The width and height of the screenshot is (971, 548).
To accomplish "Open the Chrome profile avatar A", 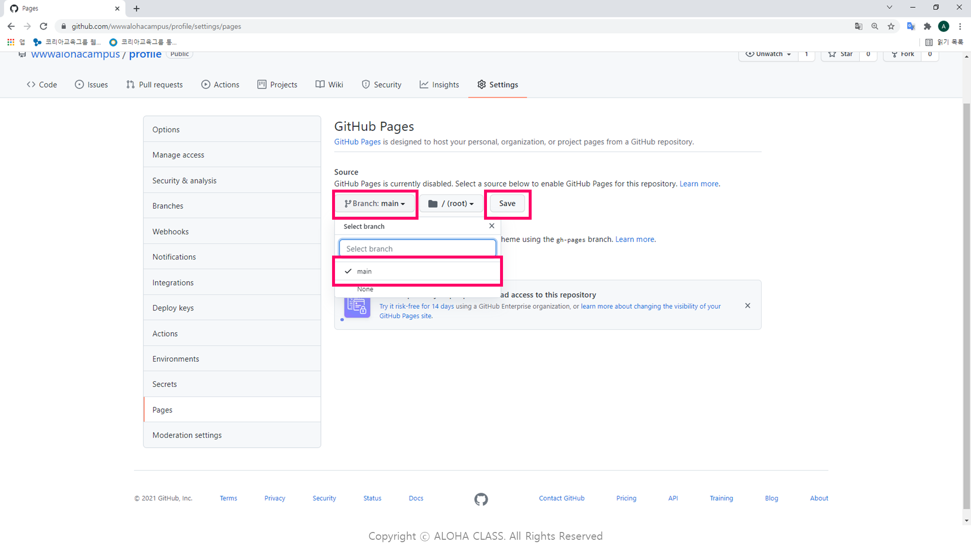I will (x=943, y=26).
